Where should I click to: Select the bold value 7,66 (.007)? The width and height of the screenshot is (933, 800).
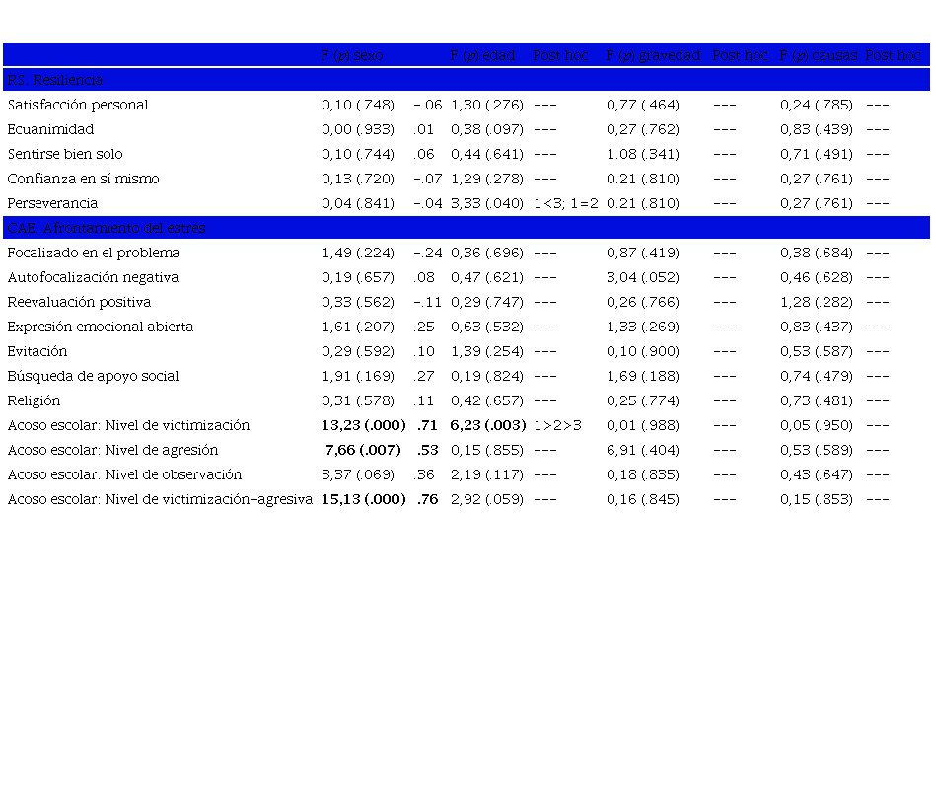(363, 450)
